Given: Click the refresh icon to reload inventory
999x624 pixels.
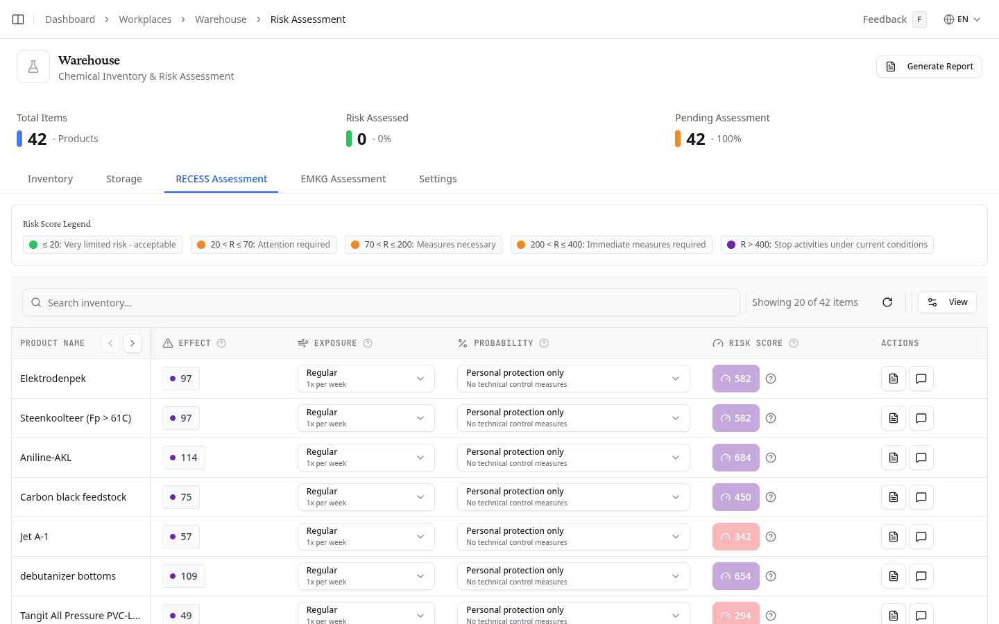Looking at the screenshot, I should coord(887,302).
